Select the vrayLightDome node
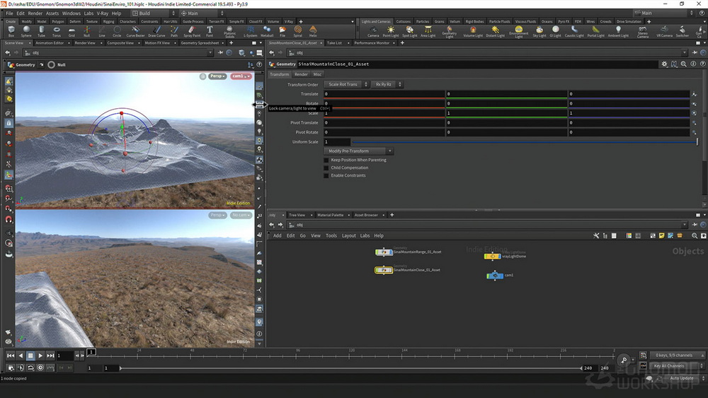This screenshot has height=398, width=708. coord(492,257)
